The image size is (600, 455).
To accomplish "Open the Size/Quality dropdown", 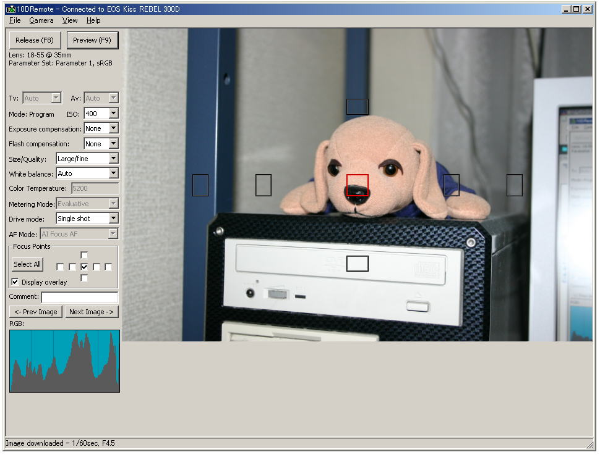I will tap(113, 159).
